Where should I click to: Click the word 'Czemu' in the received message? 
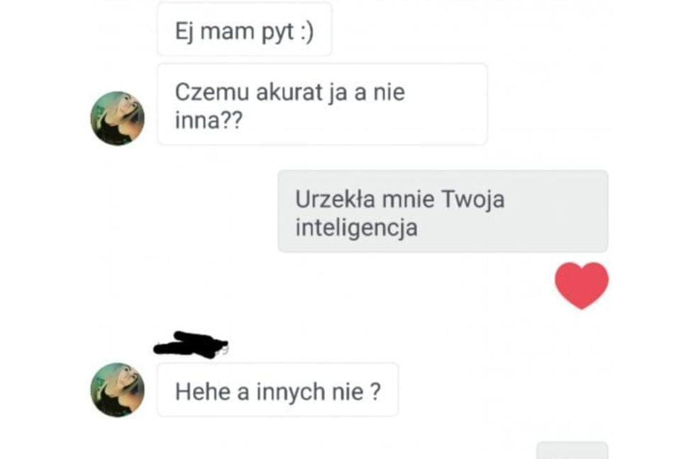click(212, 92)
